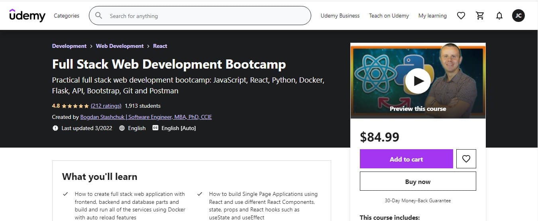Click the search magnifier icon
This screenshot has height=221, width=538.
click(98, 16)
